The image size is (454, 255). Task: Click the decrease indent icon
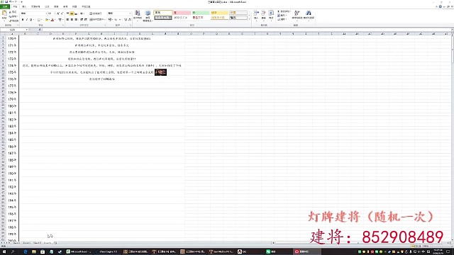82,20
